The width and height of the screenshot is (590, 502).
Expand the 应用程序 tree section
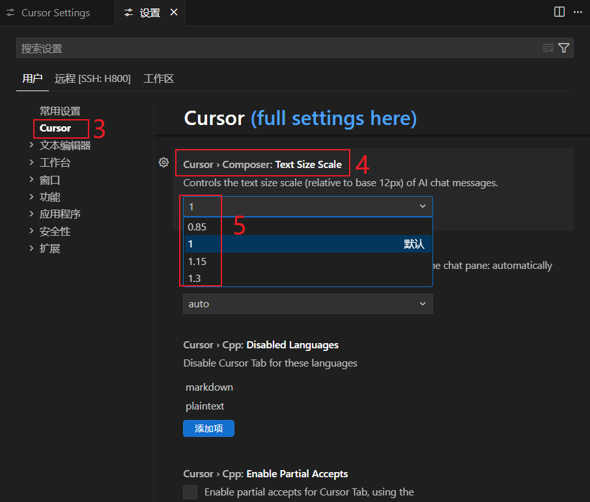32,214
